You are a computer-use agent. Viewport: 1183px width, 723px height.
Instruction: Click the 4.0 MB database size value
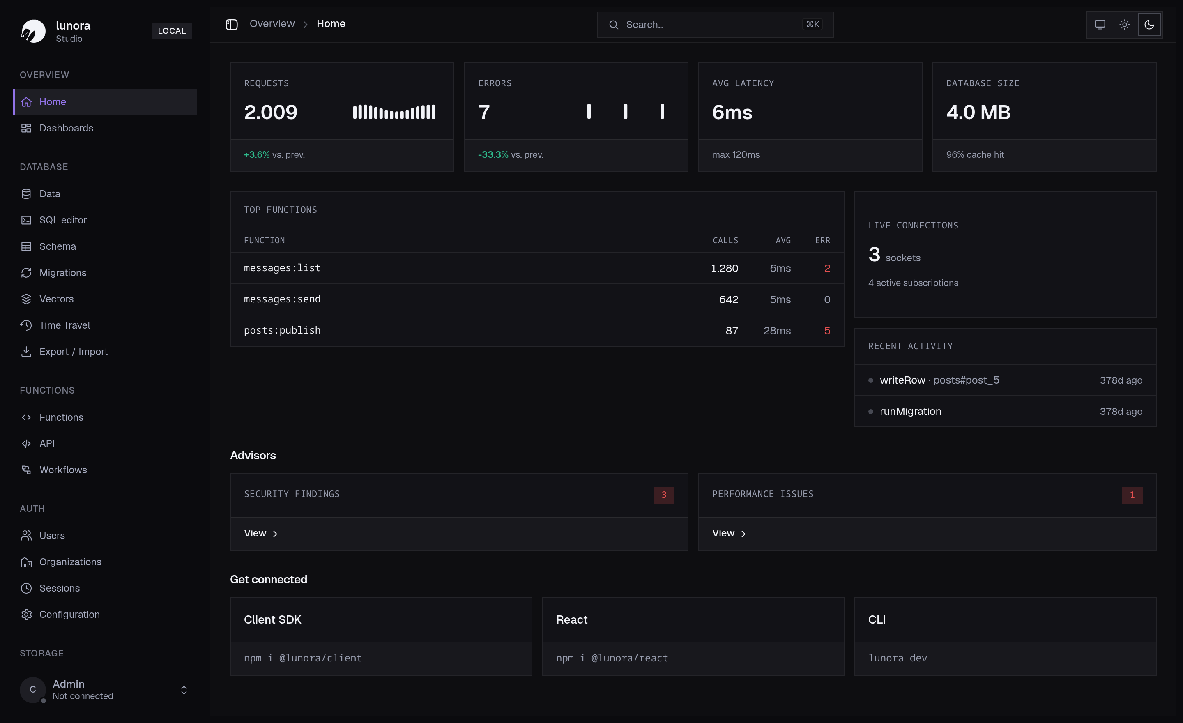pos(978,112)
